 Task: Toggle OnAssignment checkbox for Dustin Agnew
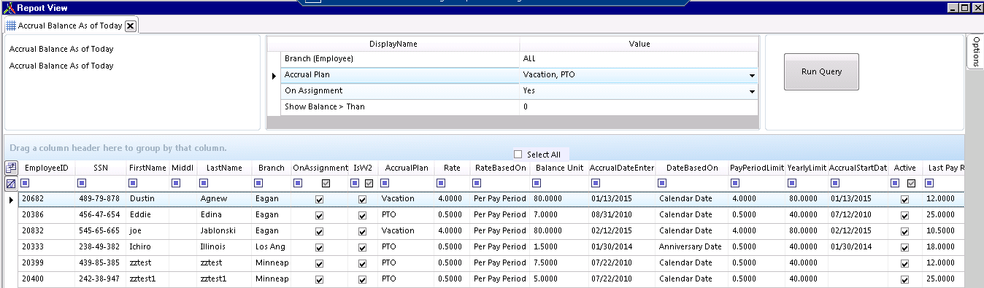click(319, 199)
